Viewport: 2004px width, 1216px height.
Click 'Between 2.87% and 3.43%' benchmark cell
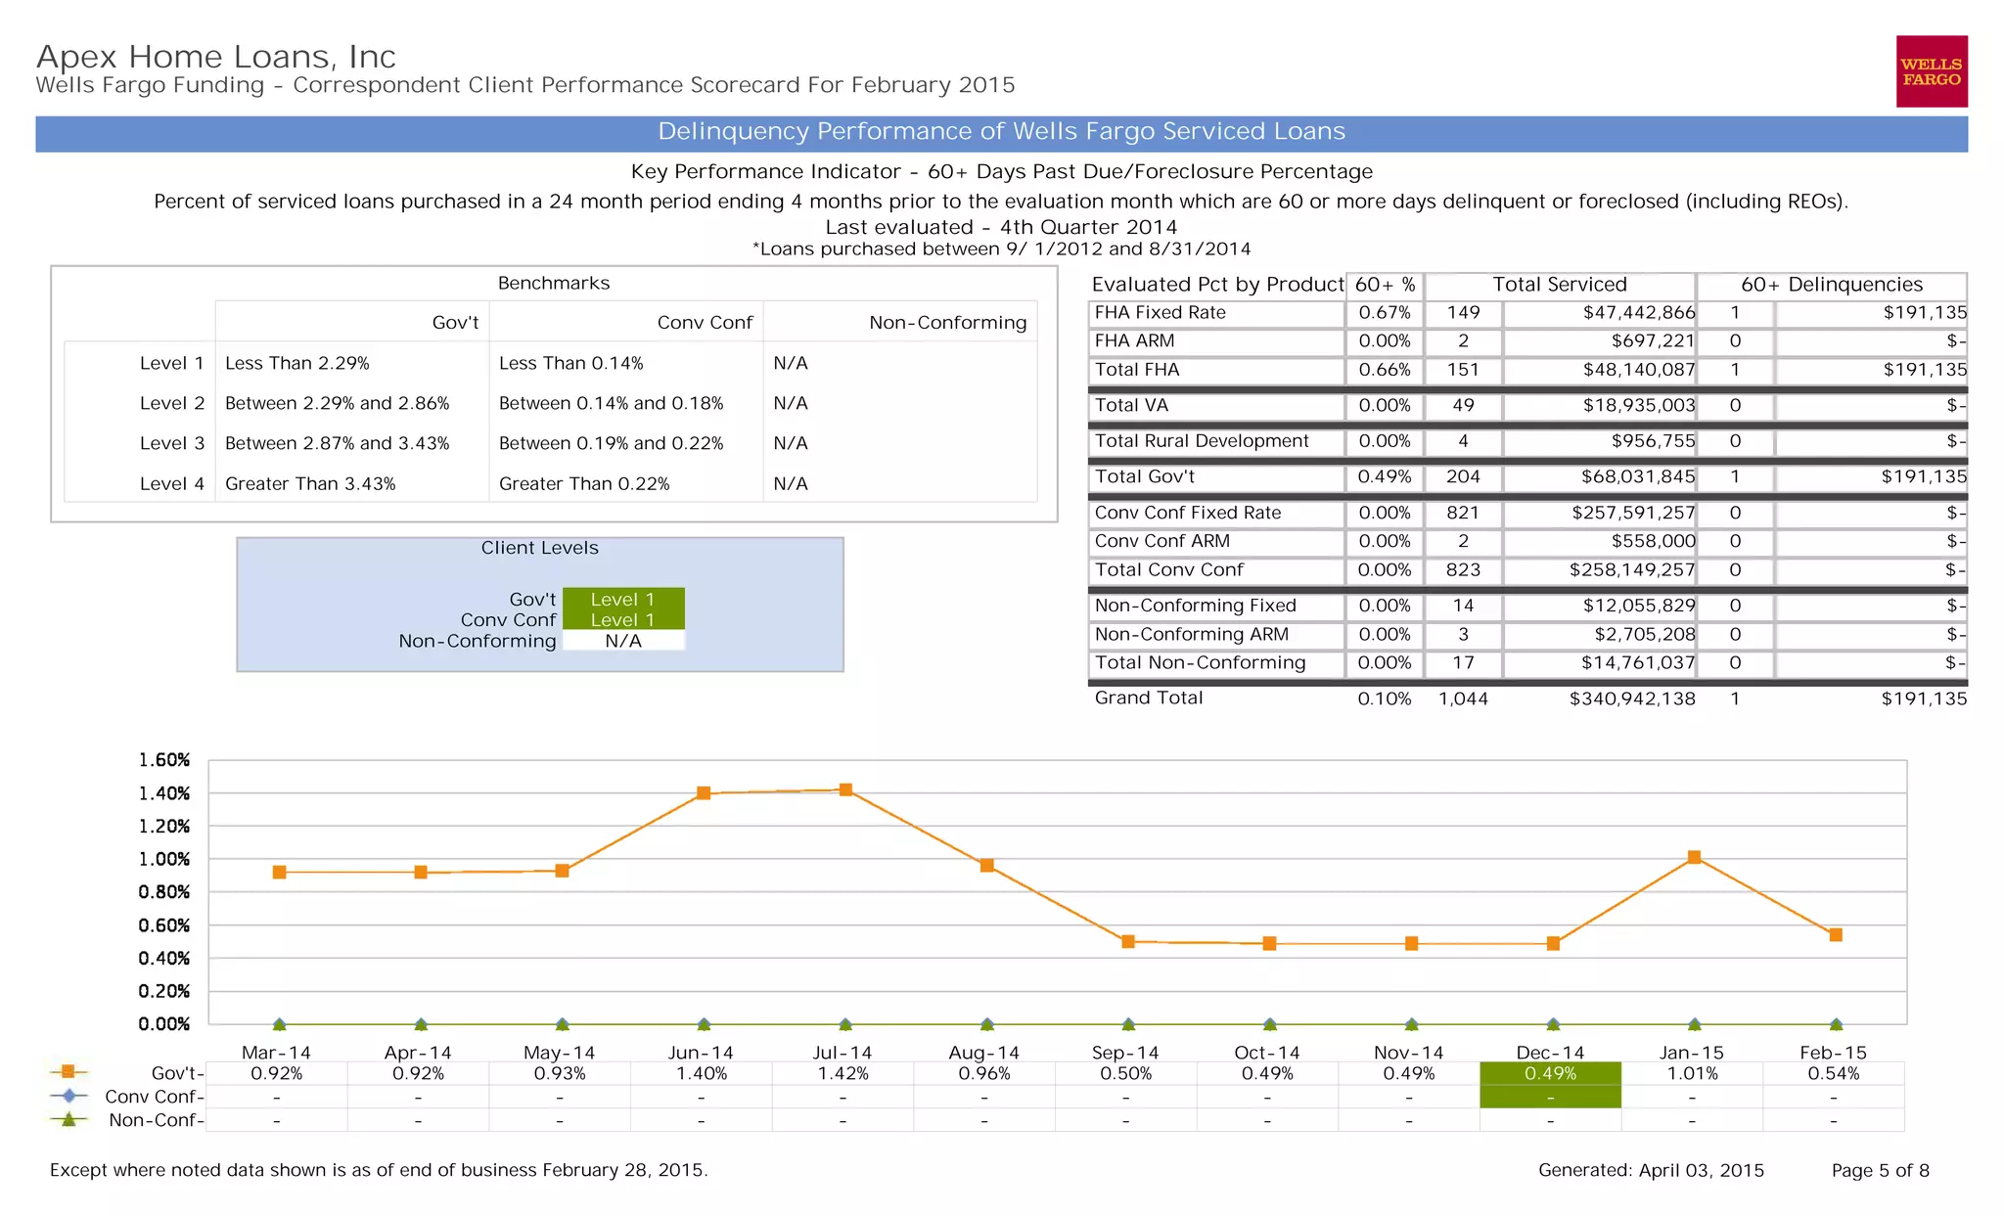click(338, 443)
